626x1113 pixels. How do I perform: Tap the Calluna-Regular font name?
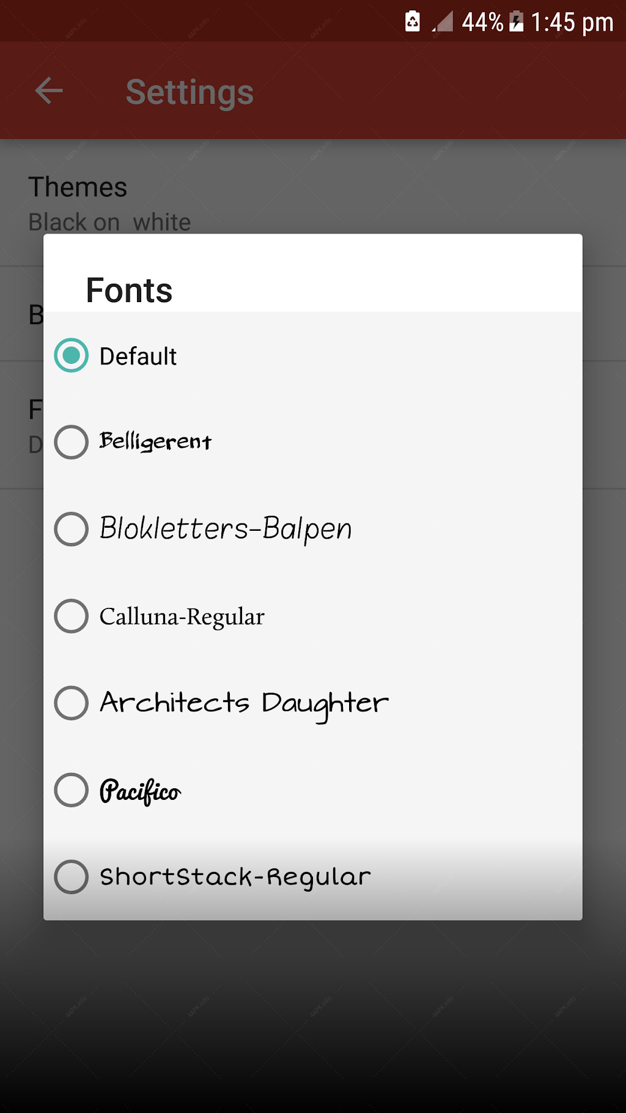[182, 616]
